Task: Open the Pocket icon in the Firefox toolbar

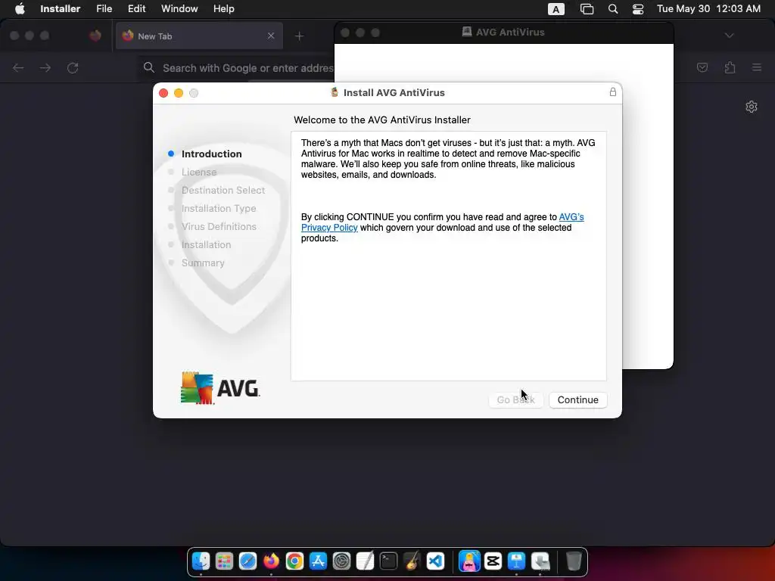Action: 702,67
